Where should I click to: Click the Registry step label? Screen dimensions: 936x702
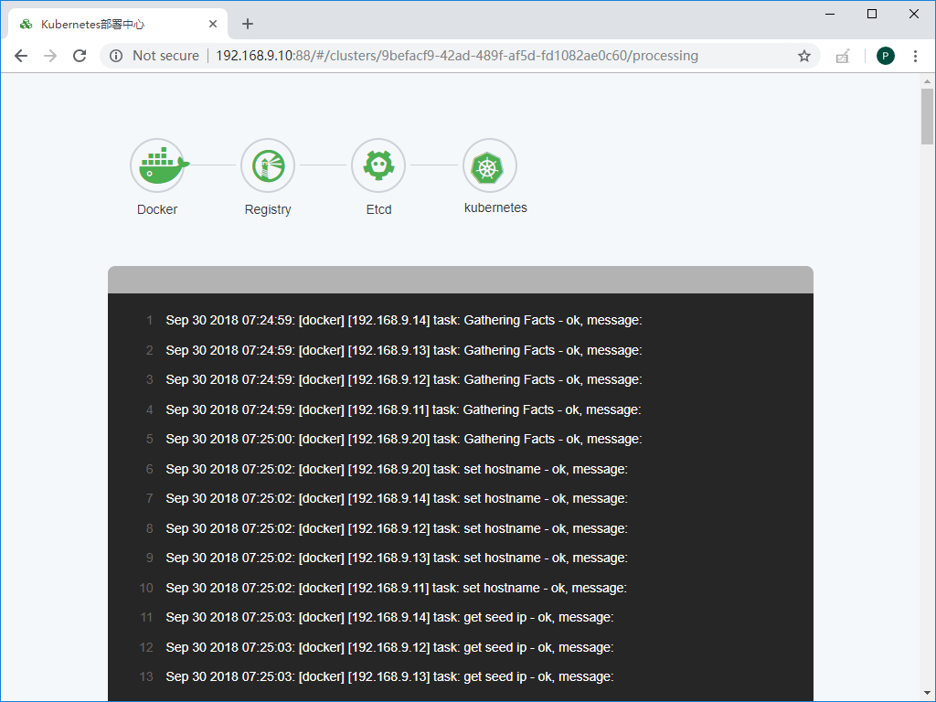click(x=268, y=209)
